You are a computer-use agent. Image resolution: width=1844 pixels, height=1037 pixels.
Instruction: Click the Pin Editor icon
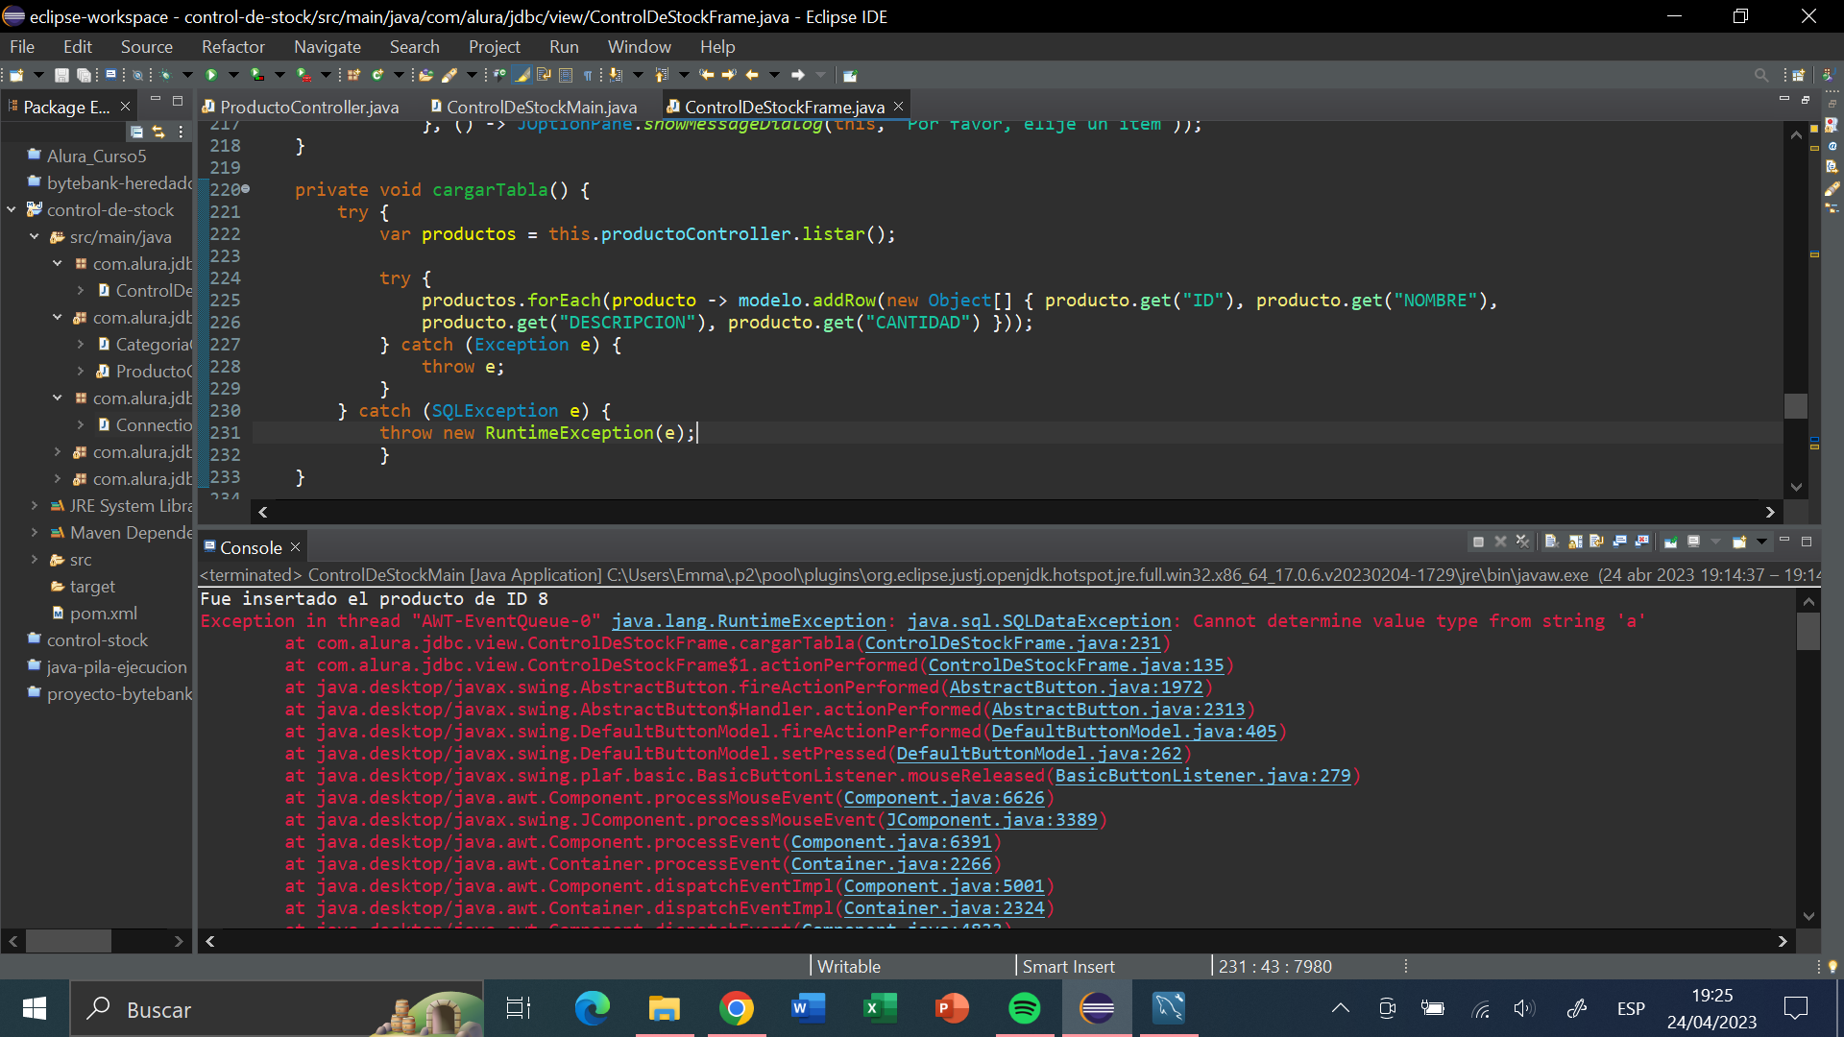[x=849, y=75]
